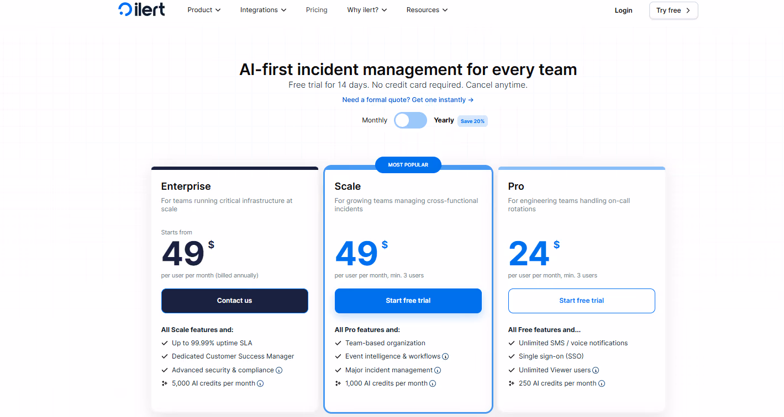Screen dimensions: 784x417
Task: Open info icon for Unlimited Viewer users
Action: pos(596,370)
